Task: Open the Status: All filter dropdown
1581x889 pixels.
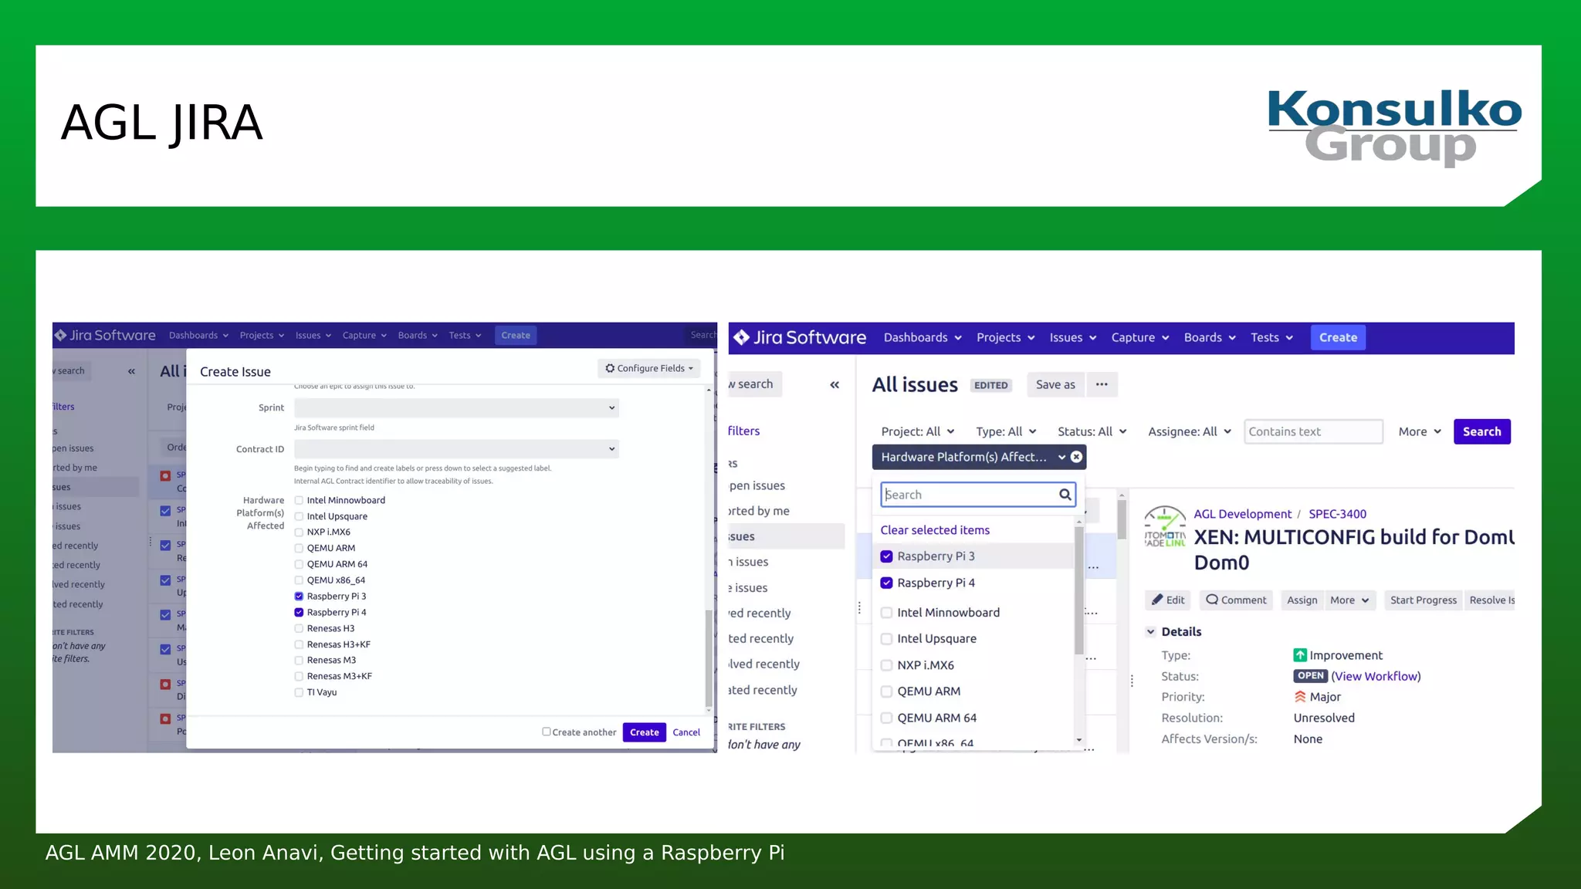Action: [x=1092, y=431]
